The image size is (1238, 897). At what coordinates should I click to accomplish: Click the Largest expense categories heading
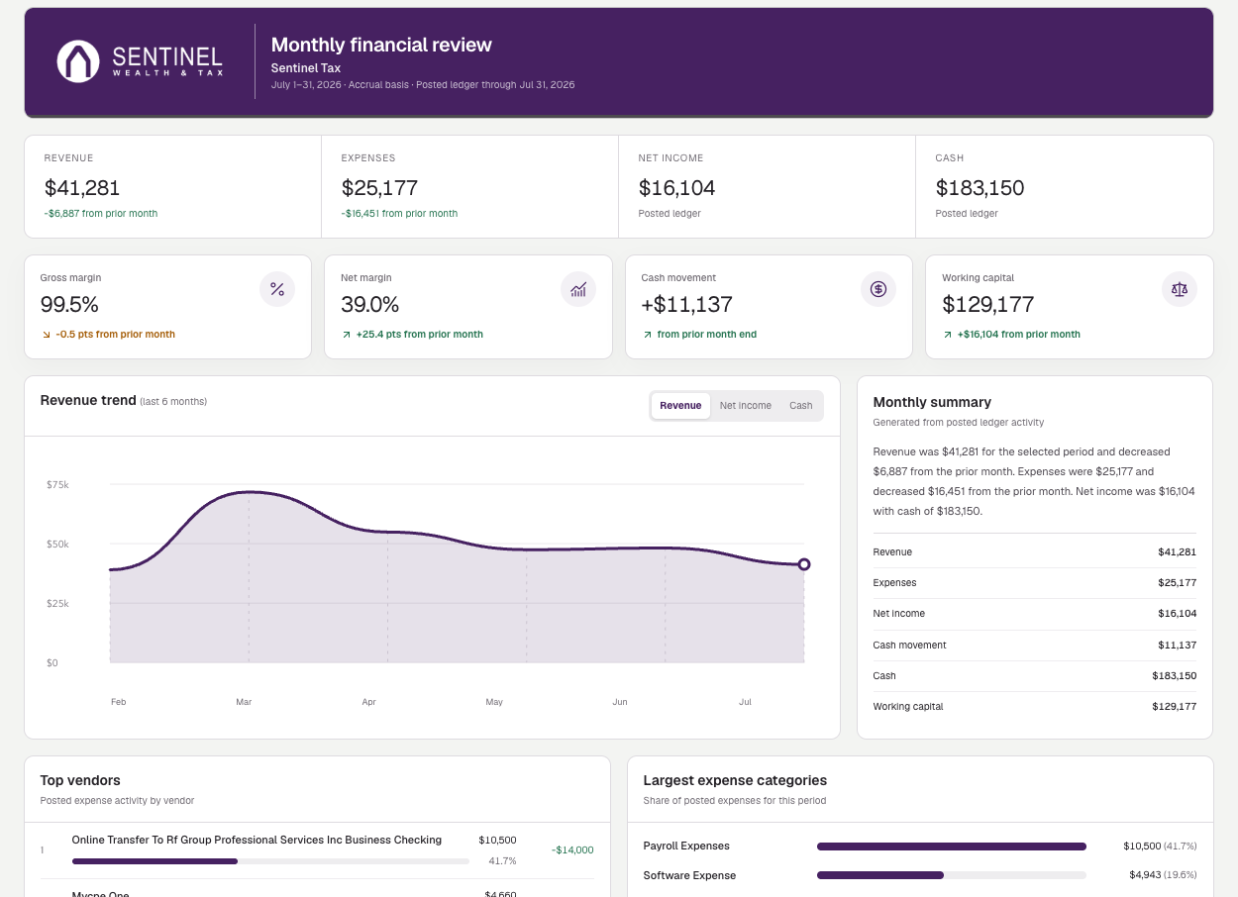click(735, 780)
